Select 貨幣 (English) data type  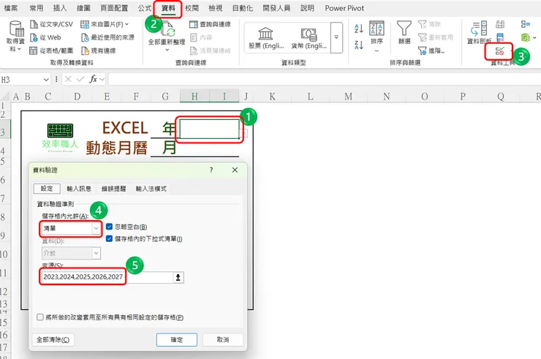(x=309, y=38)
